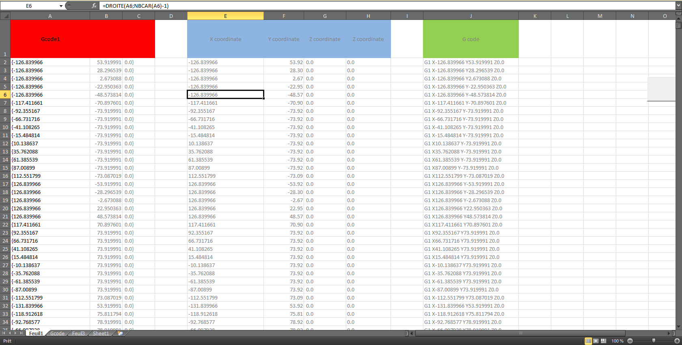This screenshot has height=345, width=682.
Task: Click the zoom slider handle
Action: click(654, 341)
